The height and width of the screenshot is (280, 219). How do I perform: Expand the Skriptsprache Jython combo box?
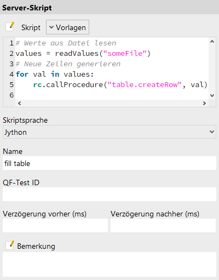[109, 132]
